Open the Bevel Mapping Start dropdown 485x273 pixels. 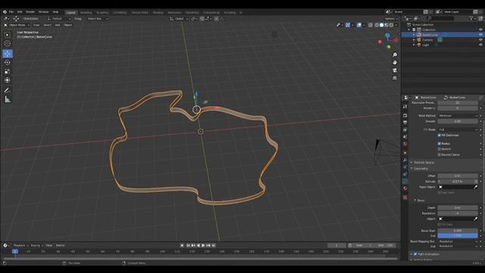(x=458, y=241)
